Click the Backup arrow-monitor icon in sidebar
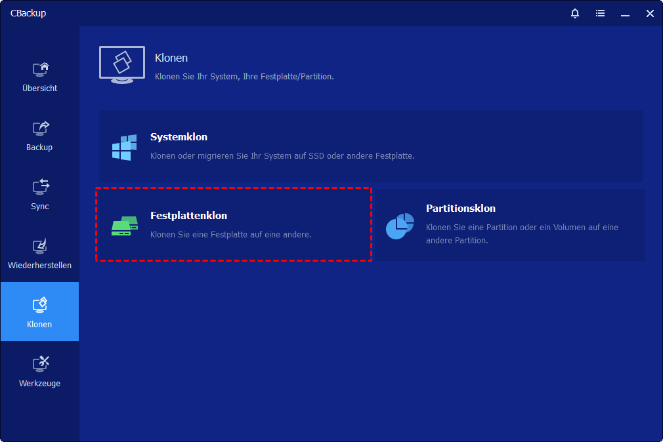Image resolution: width=663 pixels, height=442 pixels. click(40, 128)
